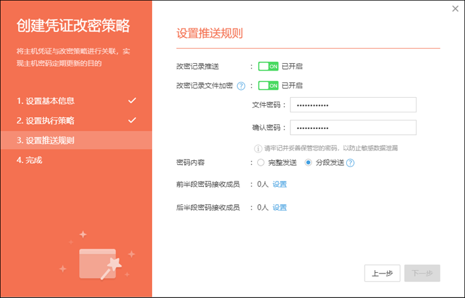Select step 3 设置推送规则 in sidebar

point(45,140)
